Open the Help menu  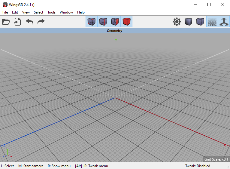coord(81,12)
